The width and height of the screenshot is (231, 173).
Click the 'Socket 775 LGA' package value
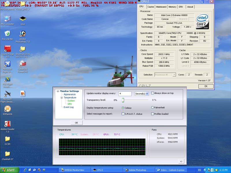(174, 23)
